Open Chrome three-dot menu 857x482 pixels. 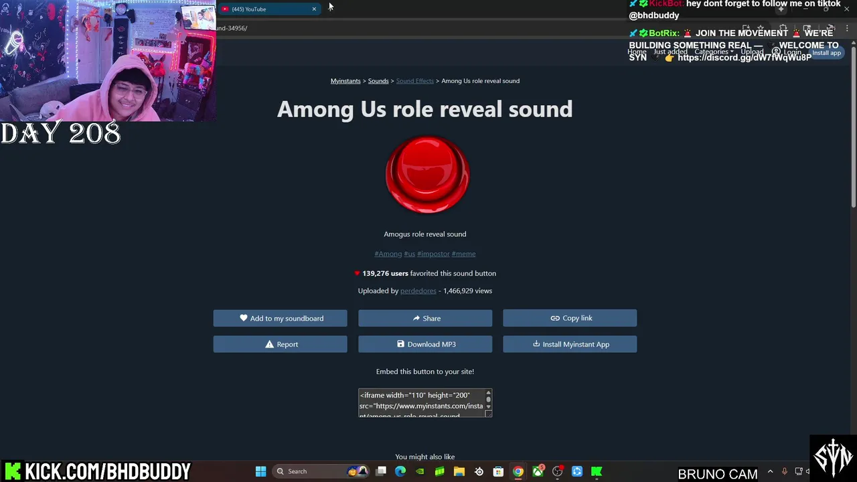(847, 28)
